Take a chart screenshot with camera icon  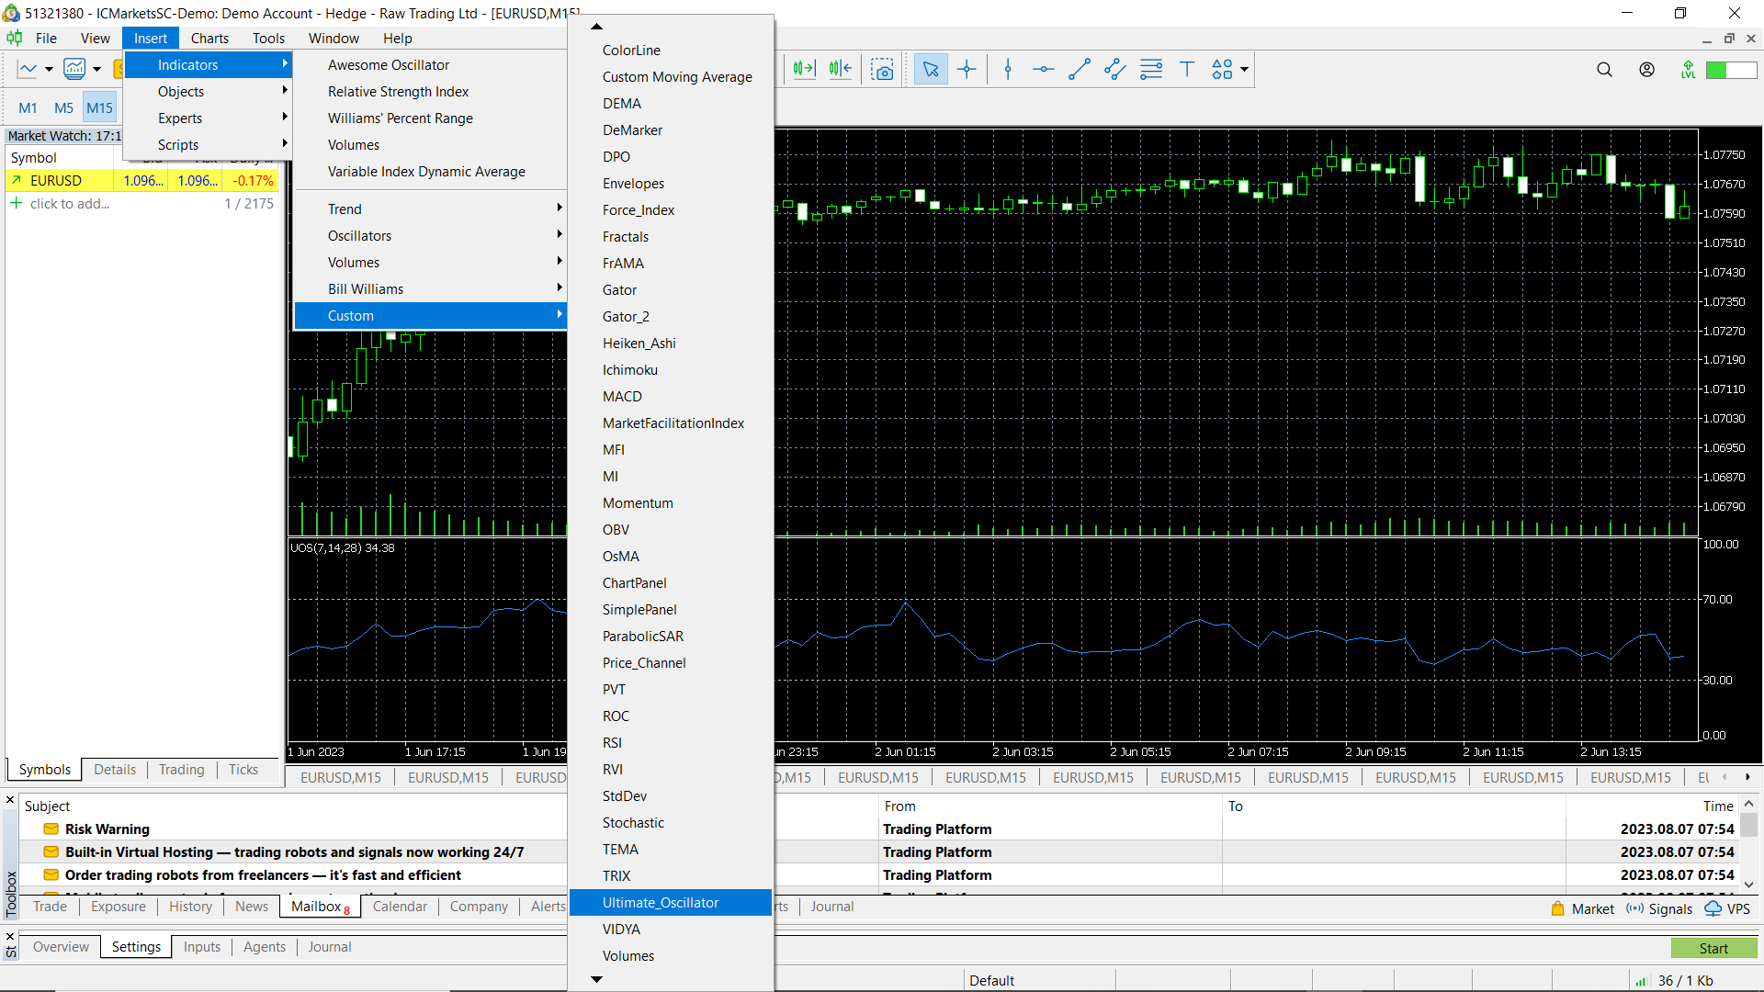click(x=882, y=70)
